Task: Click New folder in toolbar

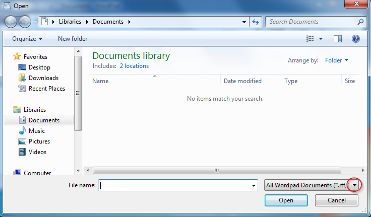Action: 73,39
